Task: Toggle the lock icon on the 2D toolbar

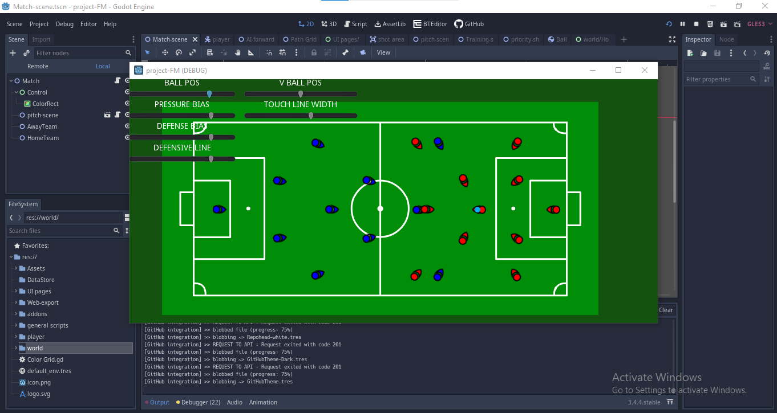Action: coord(313,52)
